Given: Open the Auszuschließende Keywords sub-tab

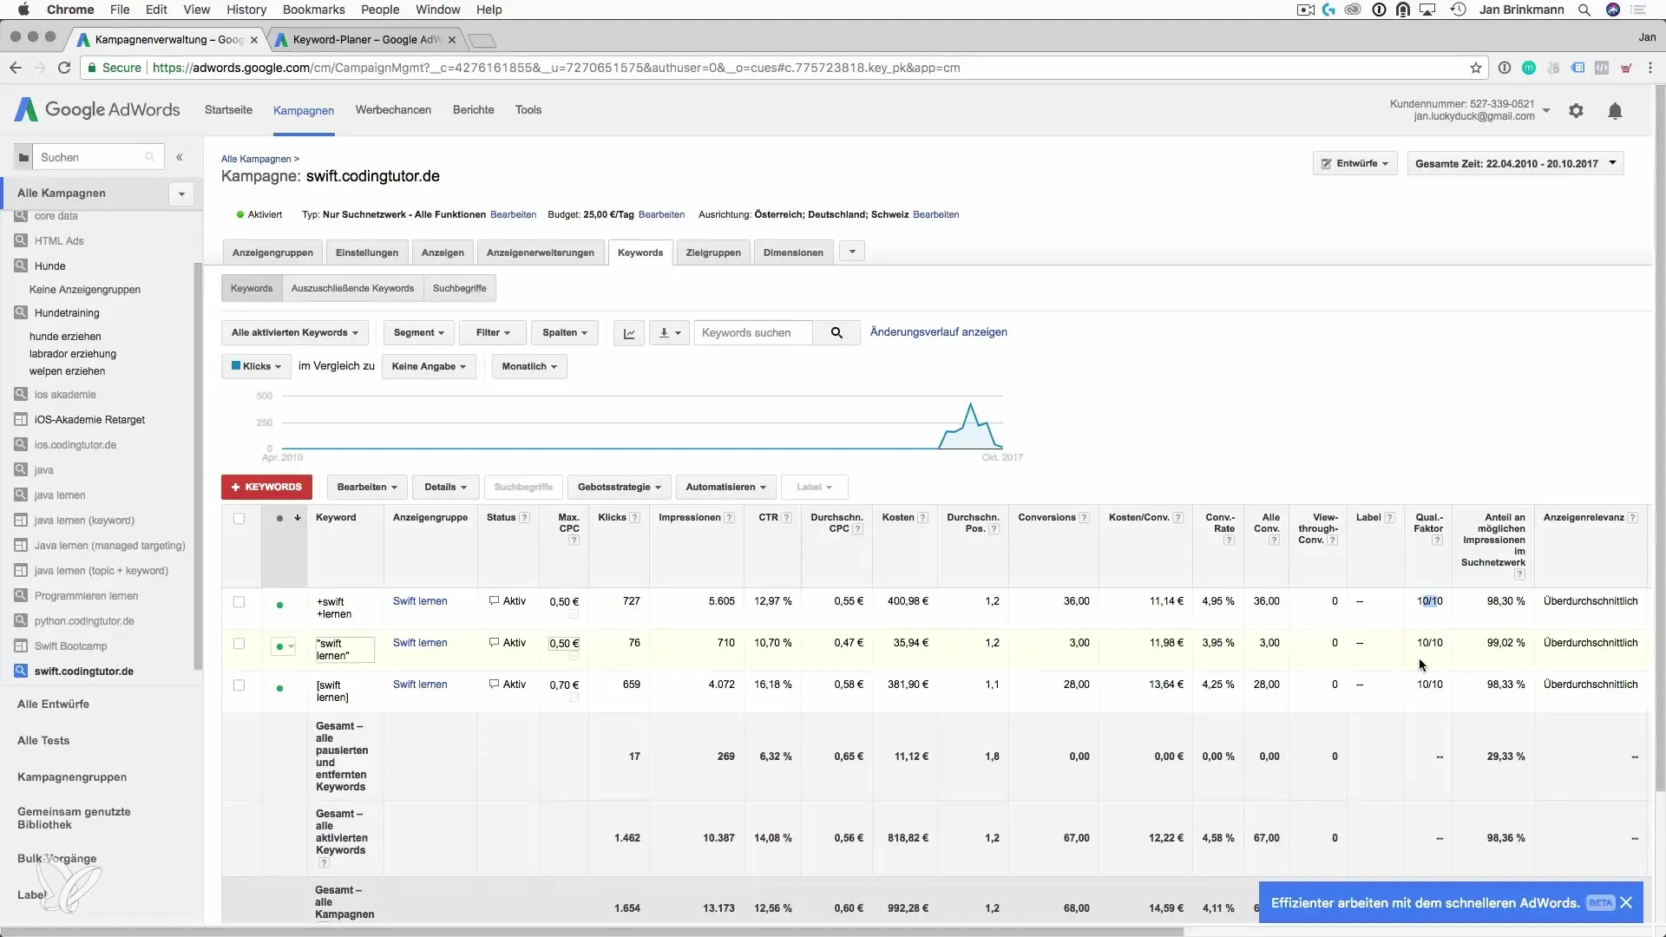Looking at the screenshot, I should 352,288.
